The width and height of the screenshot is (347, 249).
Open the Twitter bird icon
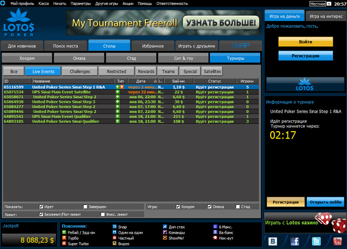point(316,241)
